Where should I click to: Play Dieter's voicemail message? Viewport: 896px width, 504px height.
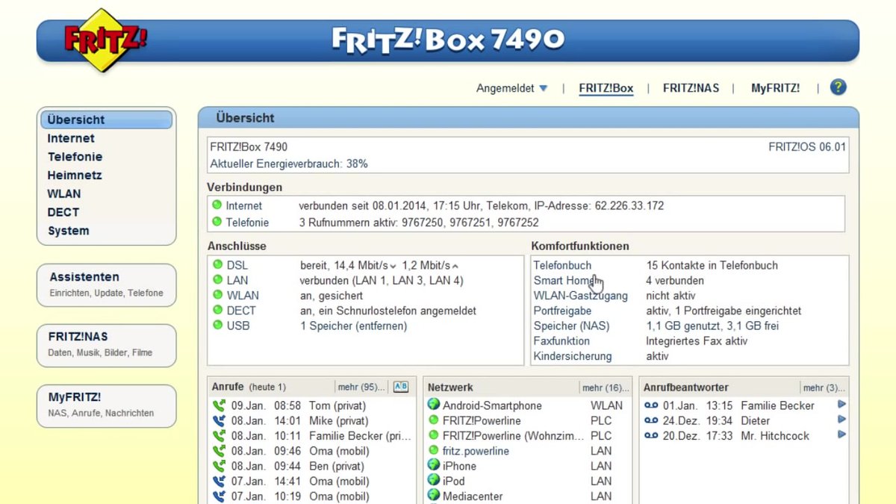(x=842, y=420)
